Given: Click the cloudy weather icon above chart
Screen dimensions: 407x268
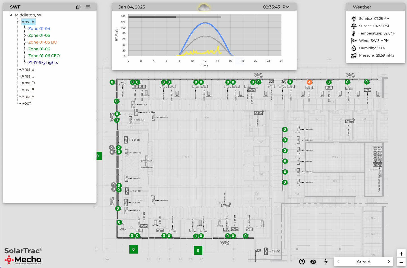Looking at the screenshot, I should click(x=204, y=8).
